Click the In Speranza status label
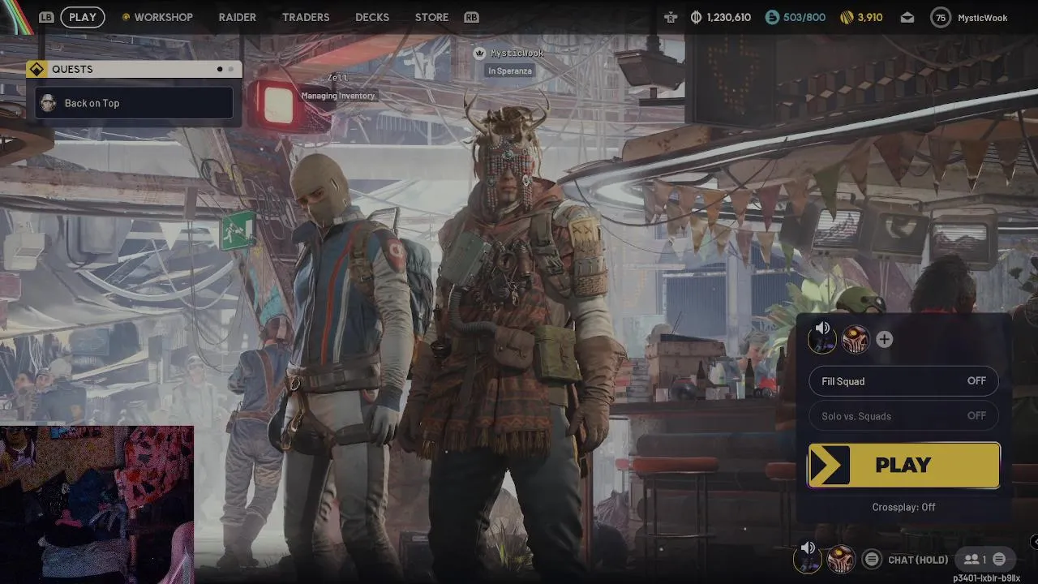 point(510,71)
